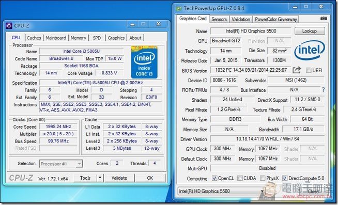The image size is (338, 205).
Task: Click the Close button in GPU-Z
Action: (x=313, y=191)
